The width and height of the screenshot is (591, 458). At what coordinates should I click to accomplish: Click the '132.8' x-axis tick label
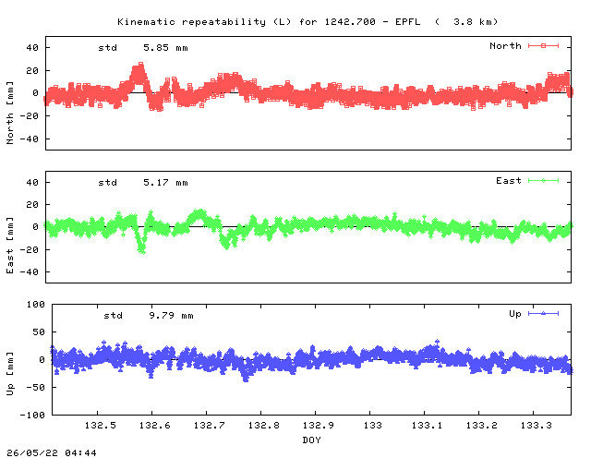tap(264, 425)
